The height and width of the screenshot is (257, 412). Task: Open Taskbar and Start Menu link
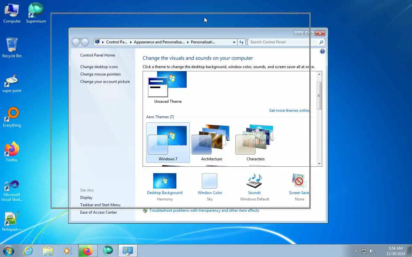[x=100, y=205]
